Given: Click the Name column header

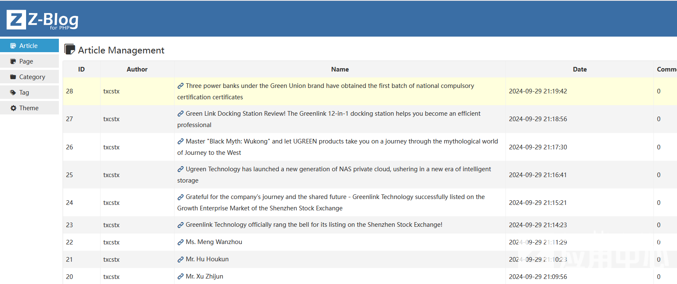Looking at the screenshot, I should (340, 69).
